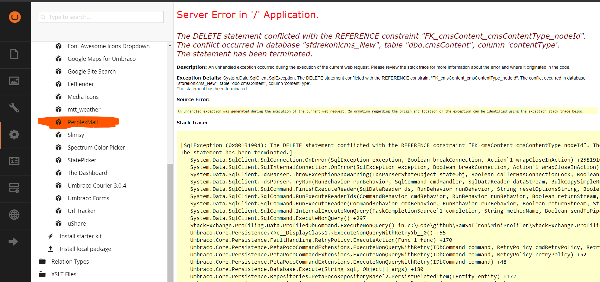Select Google Maps for Umbraco package

(101, 59)
